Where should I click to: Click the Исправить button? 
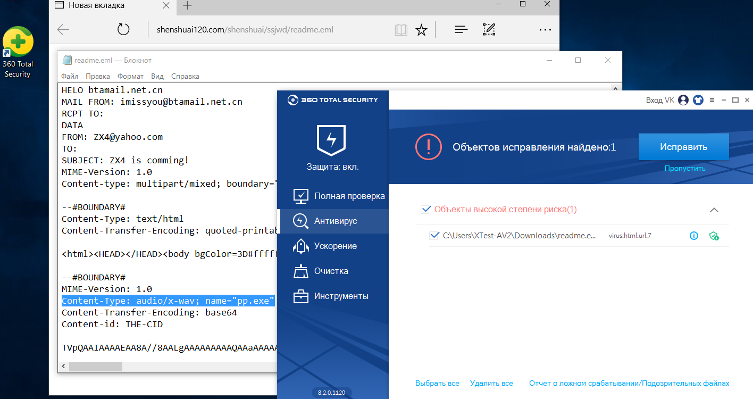tap(683, 147)
